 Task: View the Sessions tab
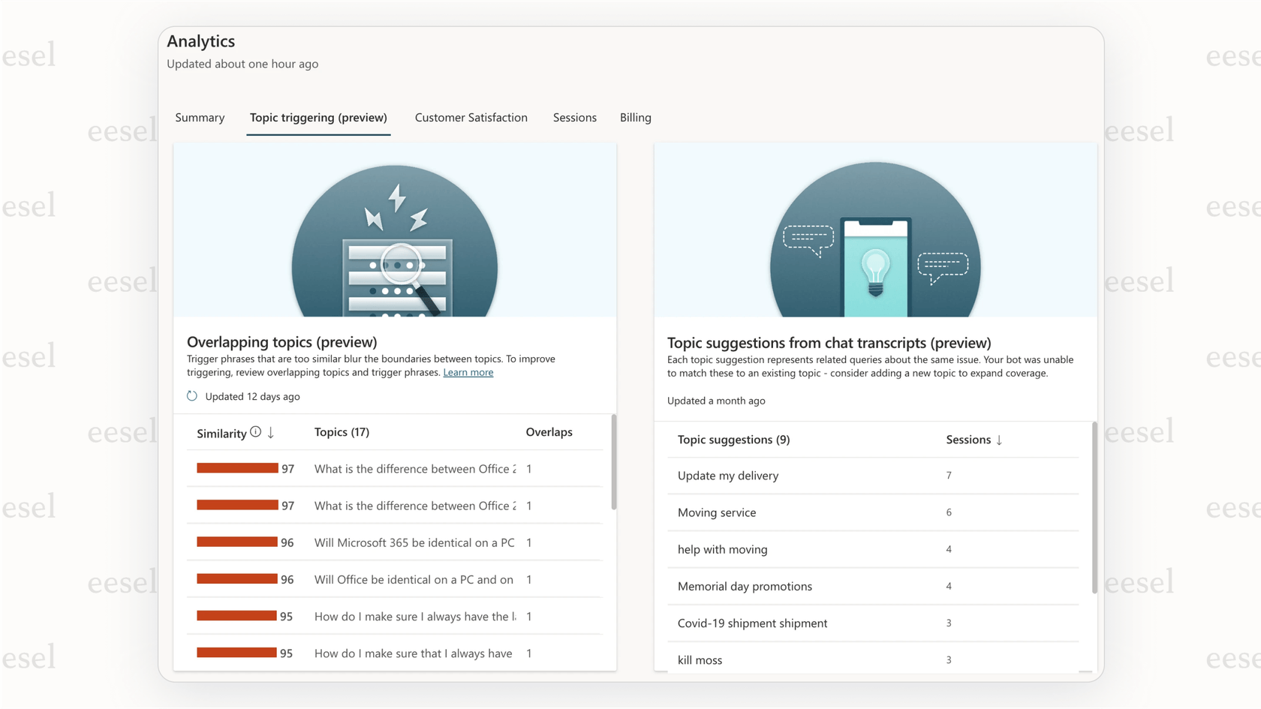574,117
